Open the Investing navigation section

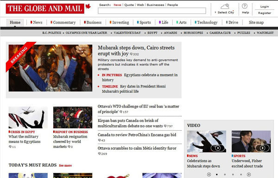point(120,22)
